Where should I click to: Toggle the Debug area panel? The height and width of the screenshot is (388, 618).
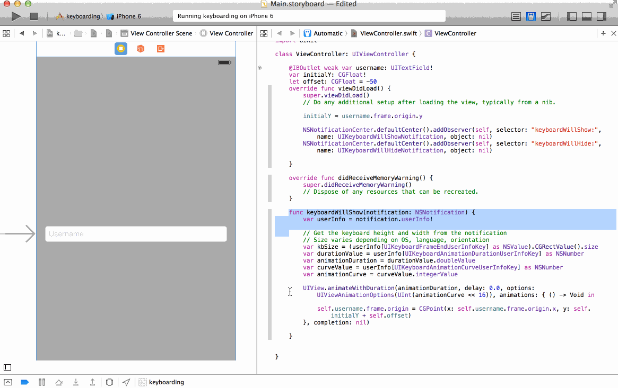pos(587,16)
